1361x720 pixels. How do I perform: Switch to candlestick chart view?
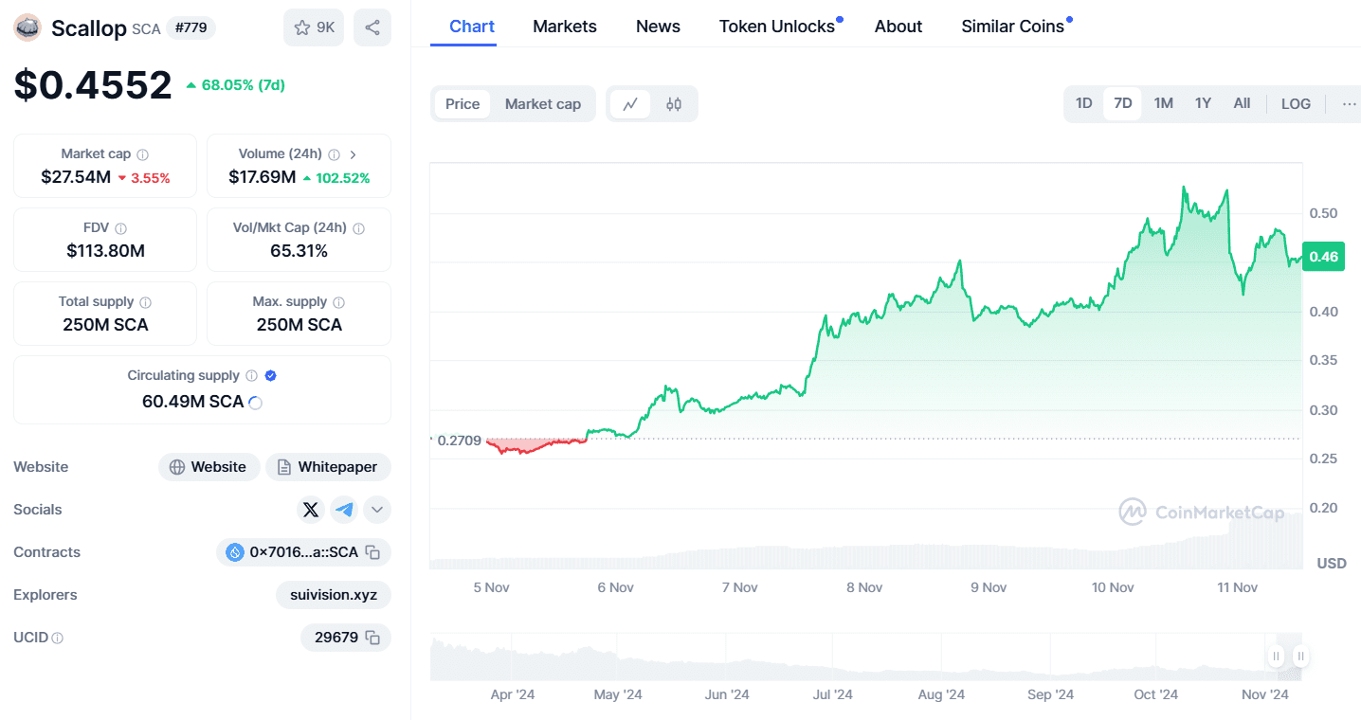point(673,103)
